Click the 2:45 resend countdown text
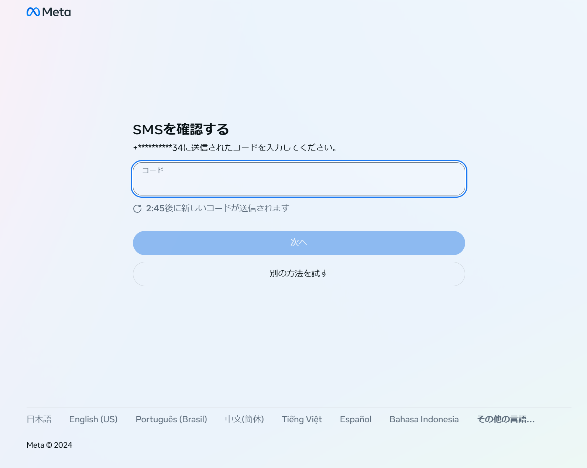This screenshot has width=587, height=468. (155, 208)
